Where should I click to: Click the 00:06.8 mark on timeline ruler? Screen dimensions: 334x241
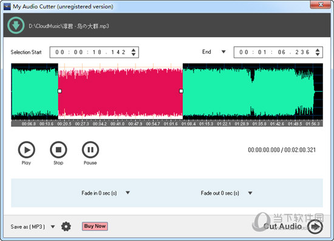pos(29,124)
